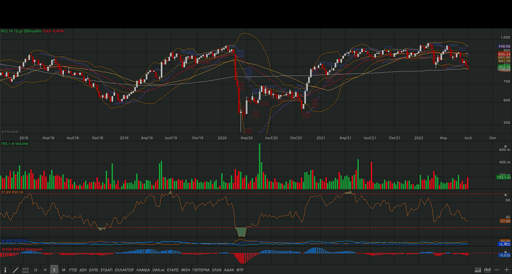This screenshot has height=274, width=512.
Task: Load the ΕΛΠΕ symbol chart
Action: [x=93, y=270]
